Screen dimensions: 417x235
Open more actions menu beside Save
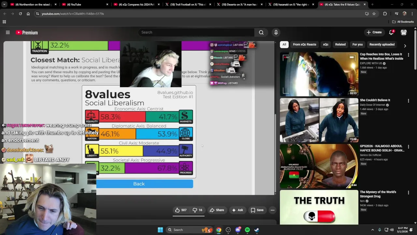pyautogui.click(x=272, y=210)
